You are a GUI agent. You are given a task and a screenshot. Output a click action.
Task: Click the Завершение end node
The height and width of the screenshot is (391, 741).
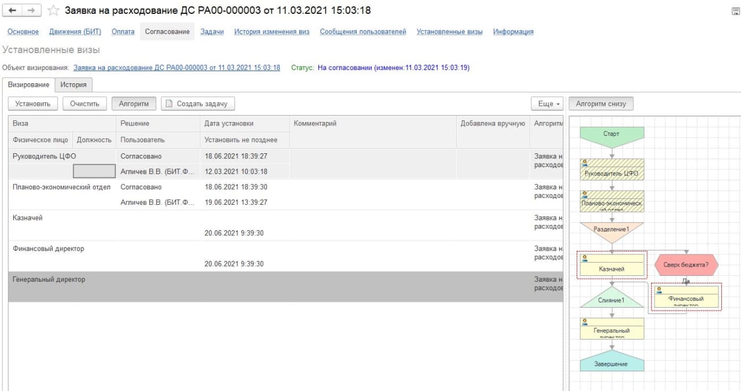[x=611, y=363]
